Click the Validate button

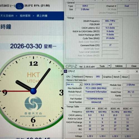click(119, 66)
